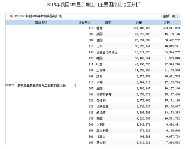Select Hong Kong amount 433,541,033
This screenshot has width=194, height=149.
(172, 28)
